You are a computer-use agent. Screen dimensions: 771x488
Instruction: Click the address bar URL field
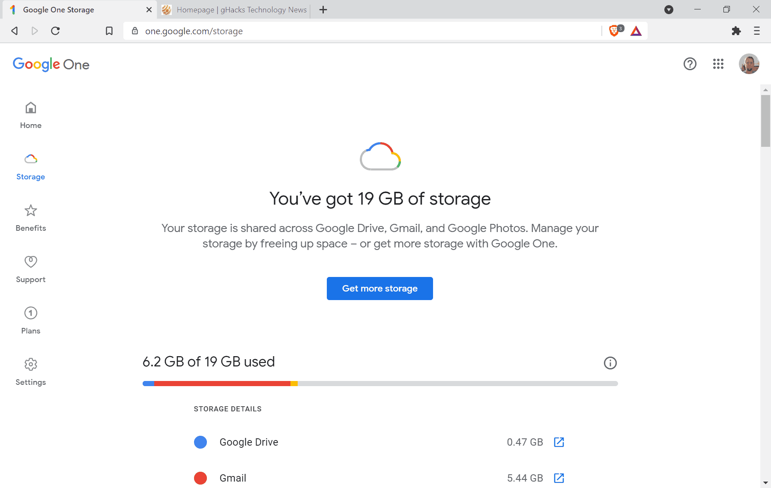click(x=343, y=31)
